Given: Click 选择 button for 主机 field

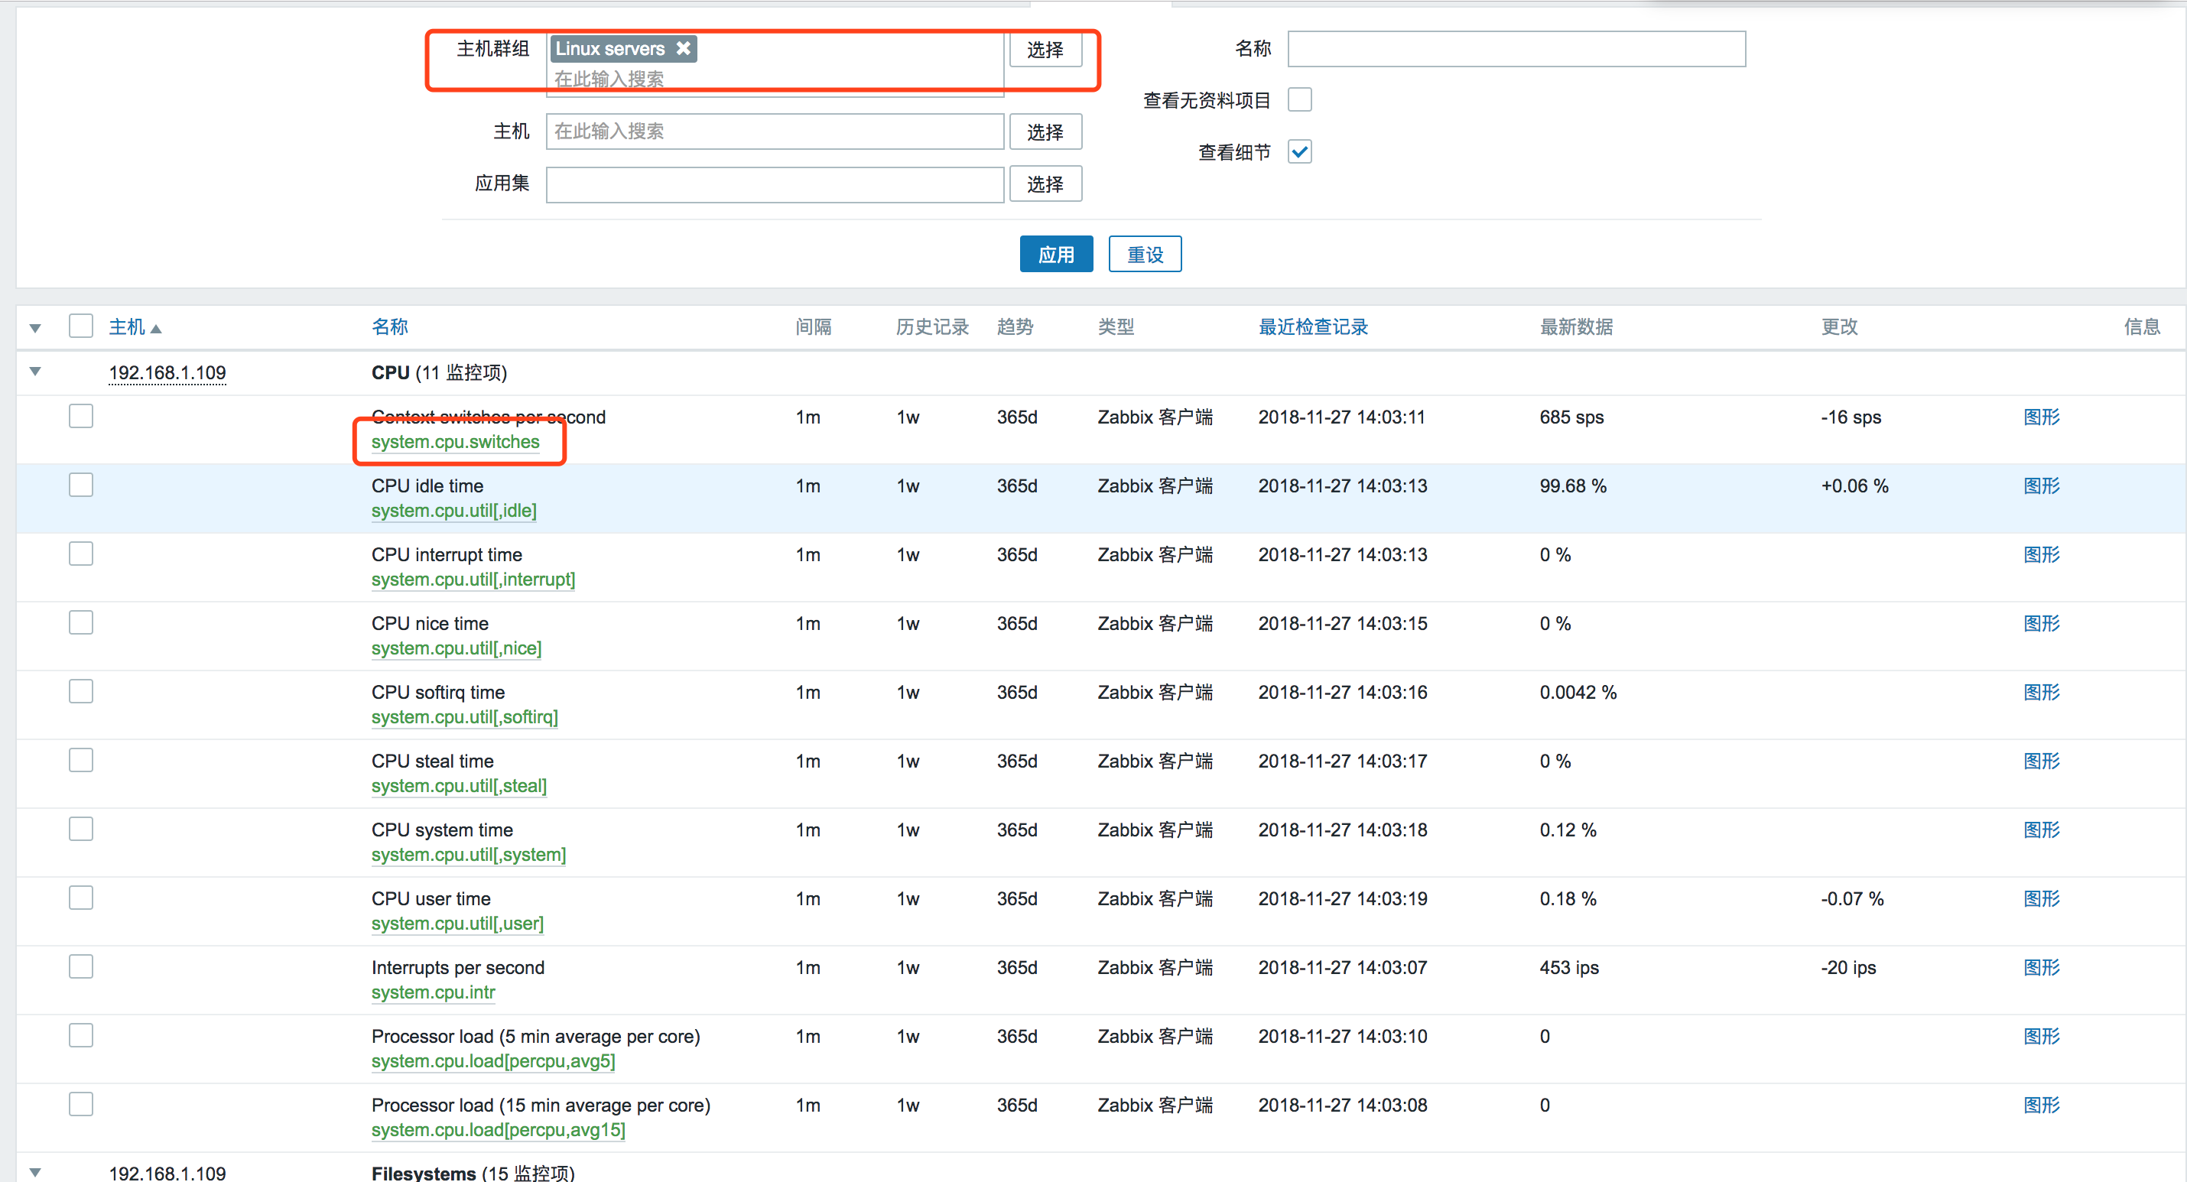Looking at the screenshot, I should coord(1045,132).
